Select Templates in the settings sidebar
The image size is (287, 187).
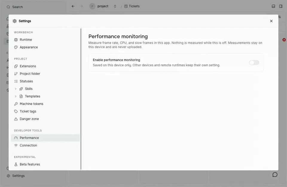(x=45, y=96)
